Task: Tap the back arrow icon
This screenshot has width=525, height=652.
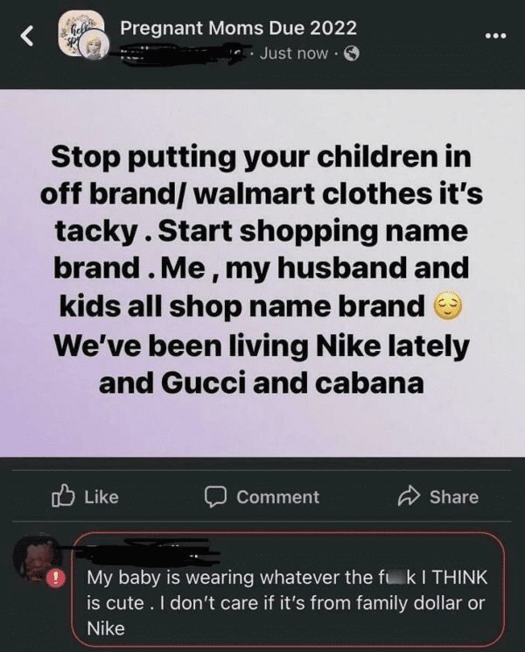Action: [27, 35]
